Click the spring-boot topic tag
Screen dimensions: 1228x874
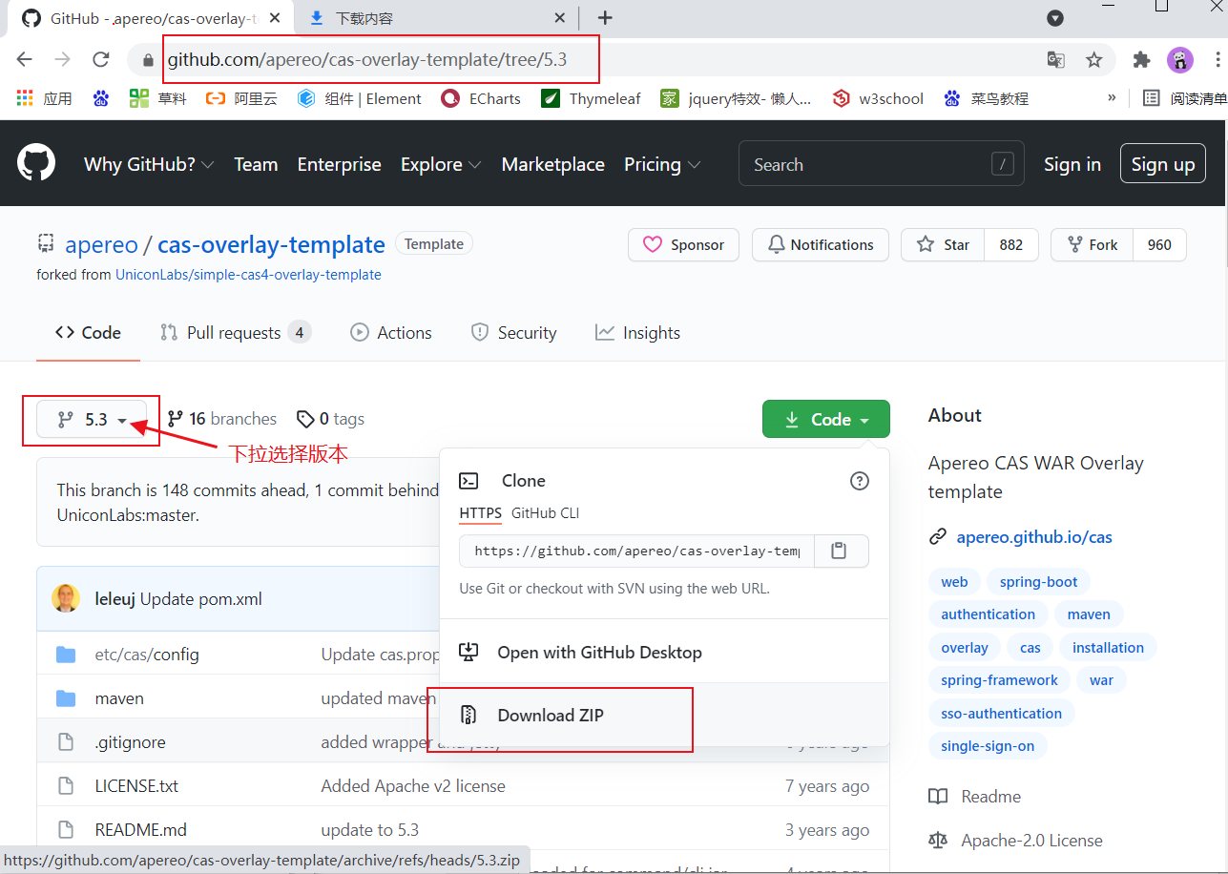(x=1039, y=582)
